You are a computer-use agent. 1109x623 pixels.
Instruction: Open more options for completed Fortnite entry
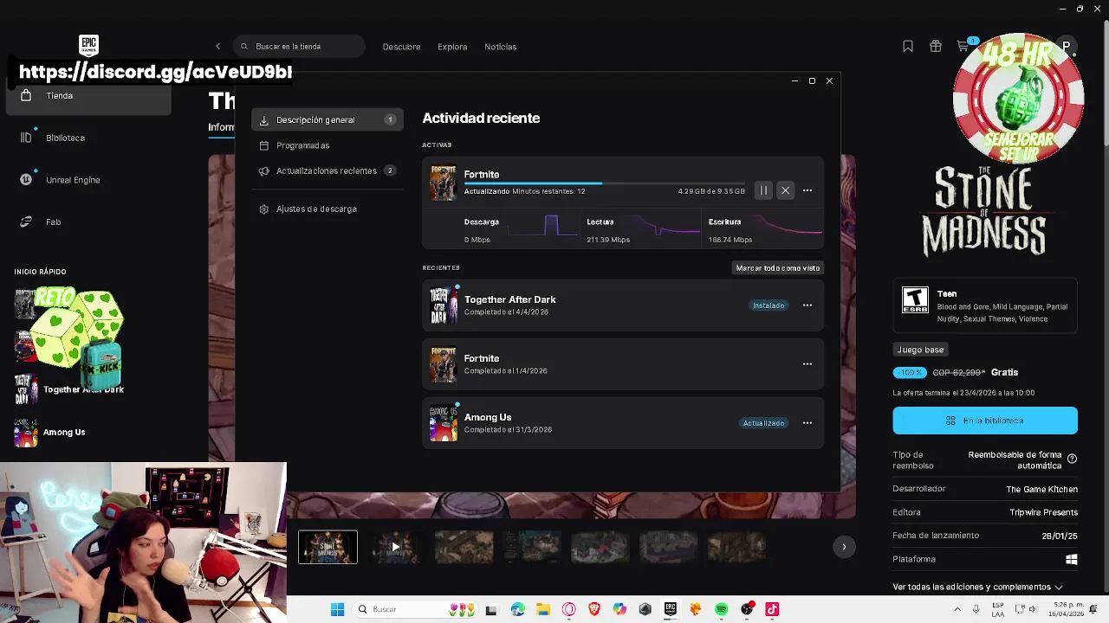pos(807,364)
